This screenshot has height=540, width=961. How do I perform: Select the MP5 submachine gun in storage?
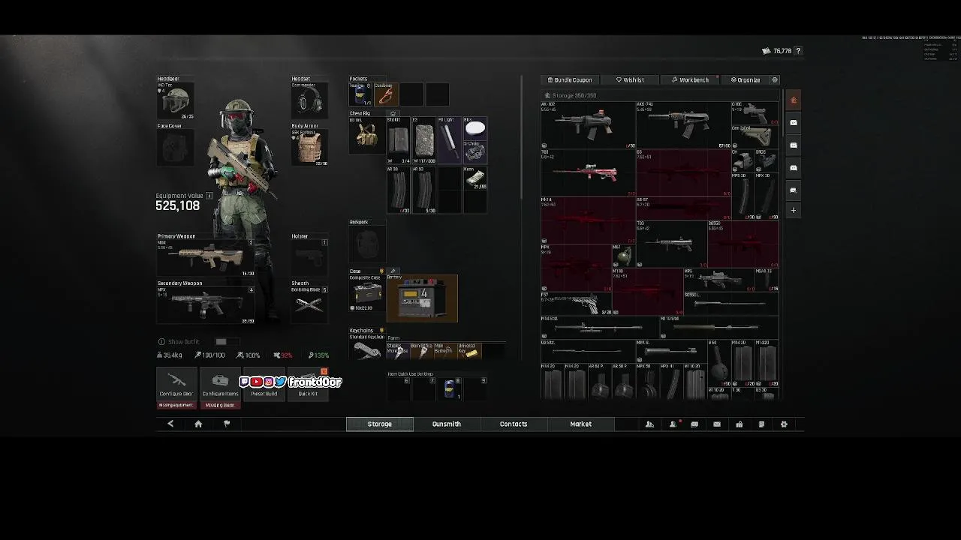pos(718,279)
